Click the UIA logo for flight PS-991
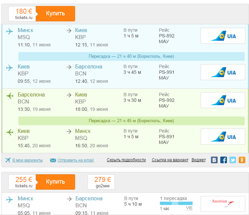This screenshot has width=249, height=215. (x=223, y=72)
